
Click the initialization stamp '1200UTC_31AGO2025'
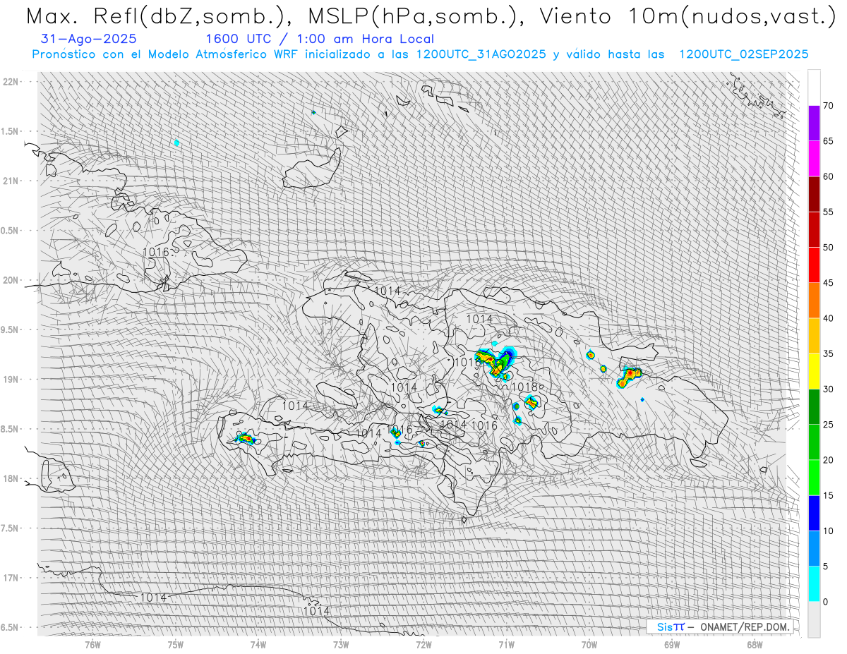click(x=481, y=54)
